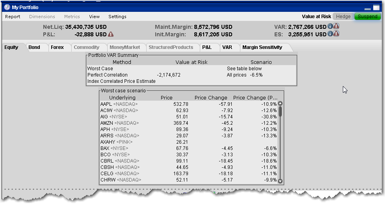Toggle the Hedge button

[343, 17]
